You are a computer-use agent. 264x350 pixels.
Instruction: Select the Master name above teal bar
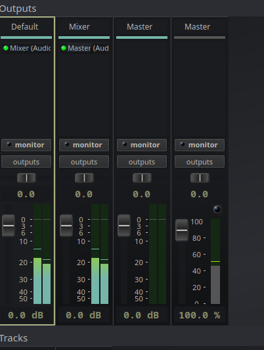pyautogui.click(x=139, y=27)
